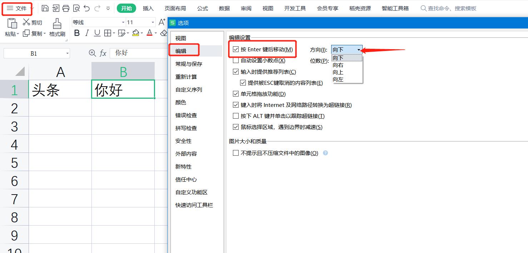
Task: Uncheck 按 Enter 键后移动 option
Action: click(x=235, y=49)
